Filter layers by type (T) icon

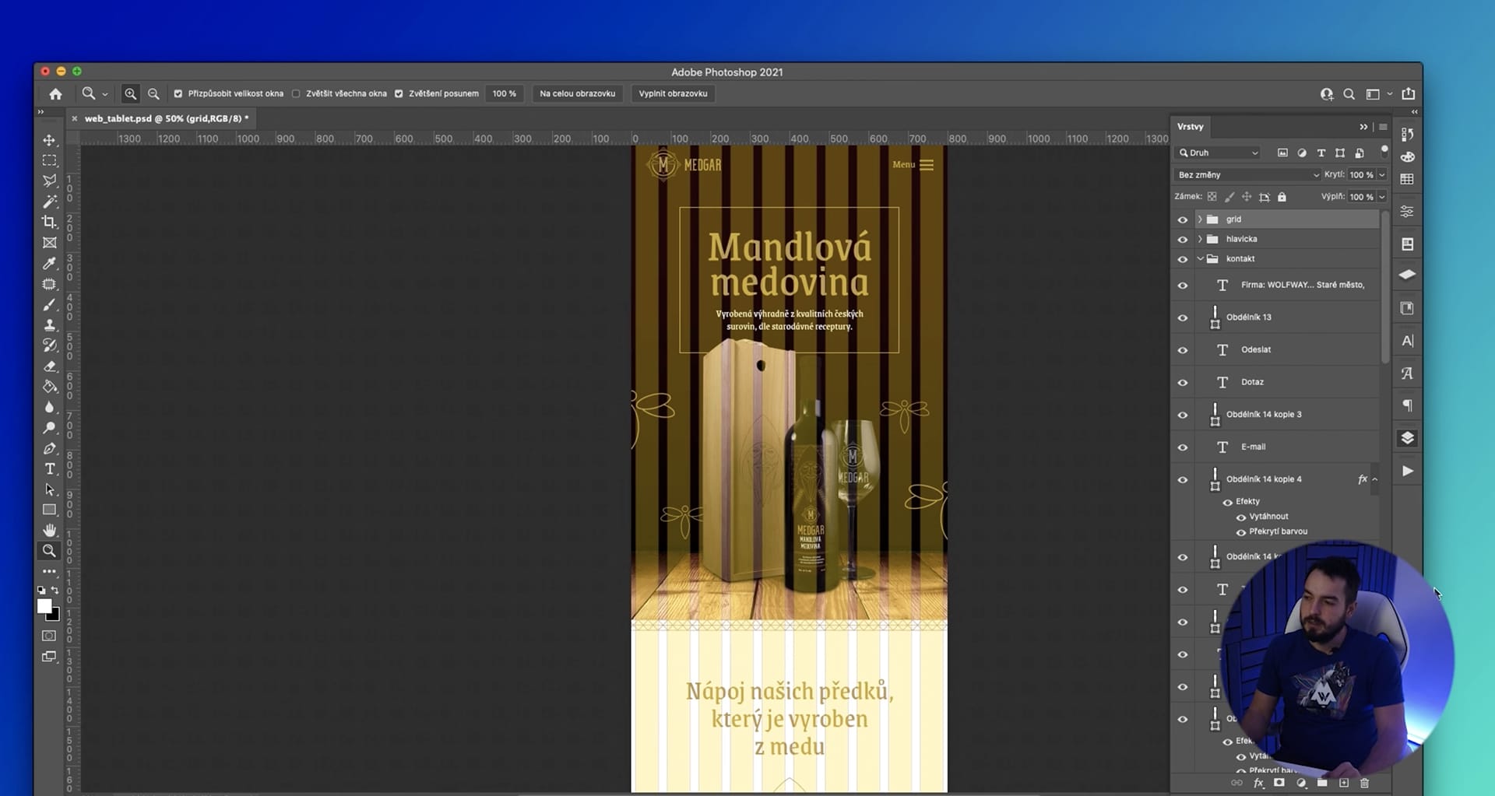(x=1321, y=153)
